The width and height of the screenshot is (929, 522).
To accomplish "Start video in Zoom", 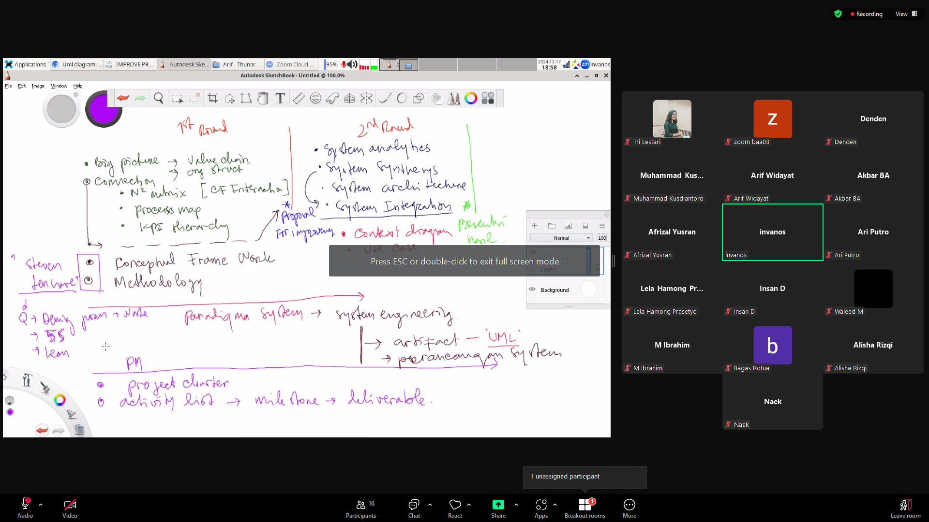I will [70, 508].
